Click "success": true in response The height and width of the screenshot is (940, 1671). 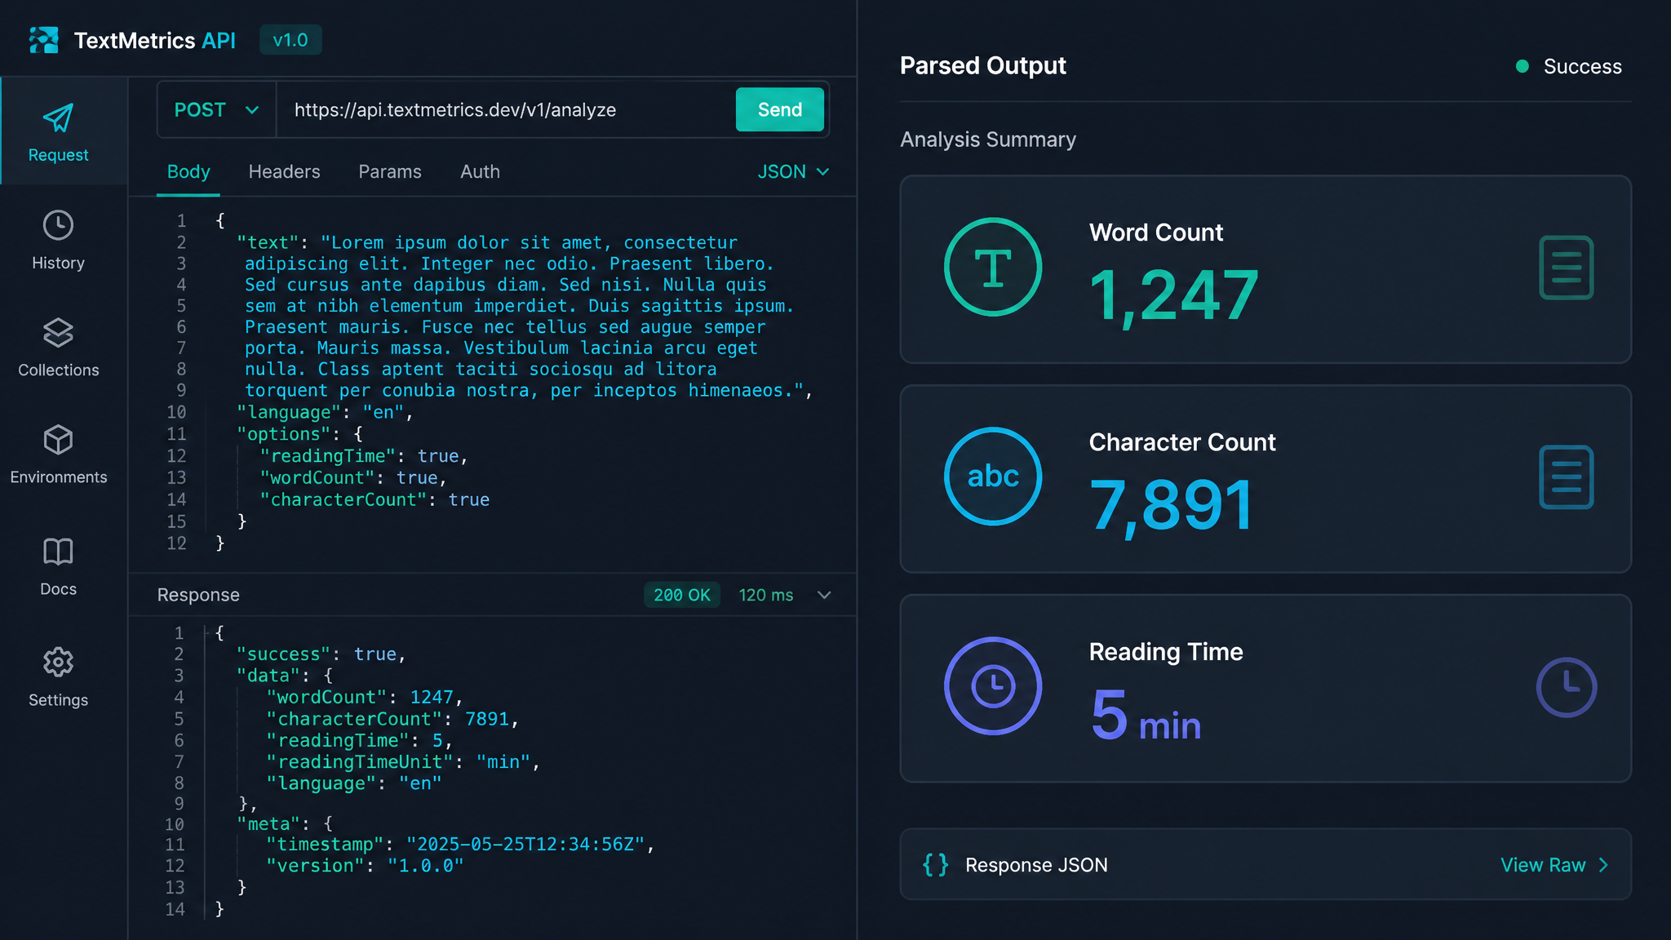pyautogui.click(x=321, y=654)
